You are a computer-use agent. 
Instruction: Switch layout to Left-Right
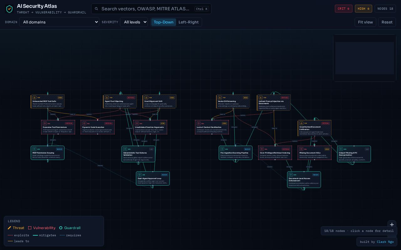pos(189,22)
